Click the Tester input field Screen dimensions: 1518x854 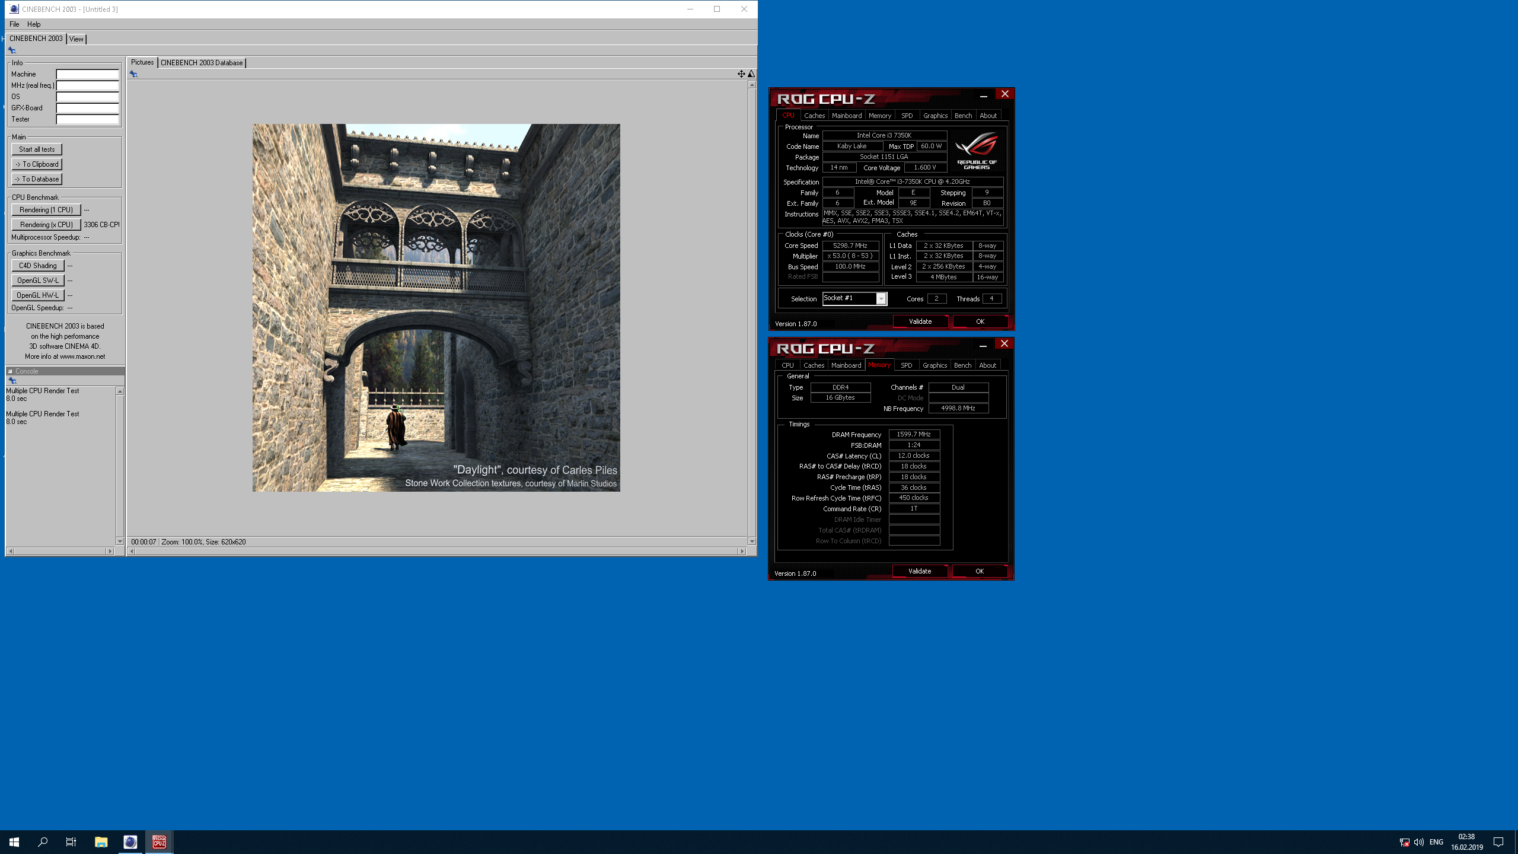pyautogui.click(x=88, y=119)
